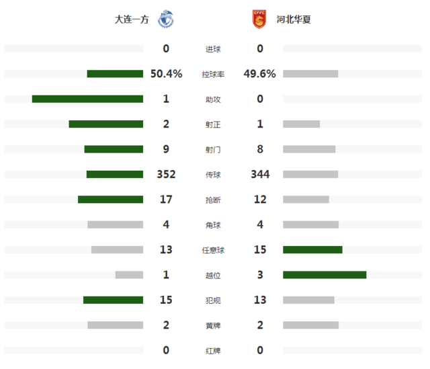Click the 352 passes value

pyautogui.click(x=166, y=174)
